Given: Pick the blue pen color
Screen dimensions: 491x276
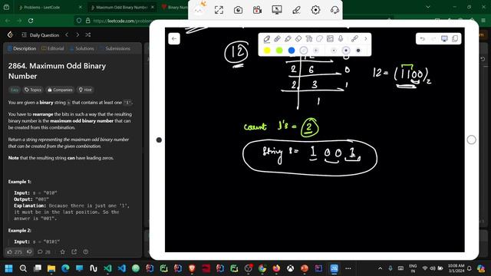Looking at the screenshot, I should [x=292, y=51].
